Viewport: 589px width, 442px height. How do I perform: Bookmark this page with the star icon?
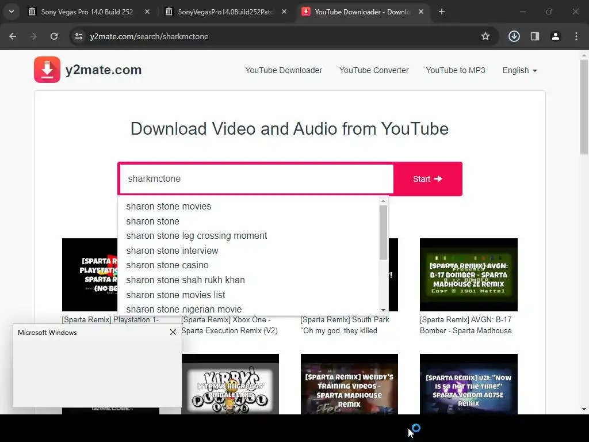coord(485,36)
